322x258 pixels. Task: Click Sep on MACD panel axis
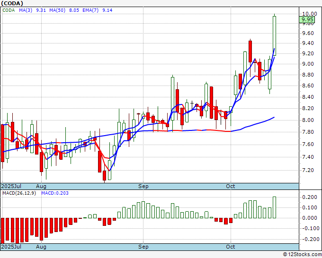point(143,247)
